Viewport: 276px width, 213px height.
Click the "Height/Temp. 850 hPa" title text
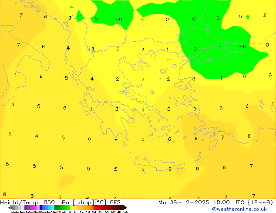click(34, 203)
